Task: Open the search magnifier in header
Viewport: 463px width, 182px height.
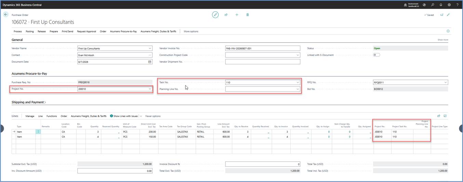Action: point(433,5)
